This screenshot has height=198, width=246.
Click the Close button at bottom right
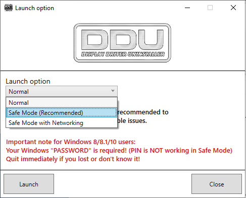[x=217, y=184]
